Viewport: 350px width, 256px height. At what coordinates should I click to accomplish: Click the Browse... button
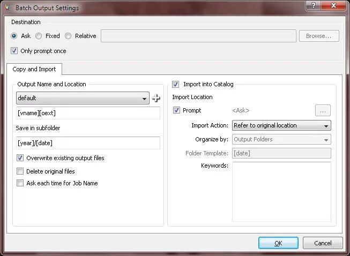[x=319, y=36]
